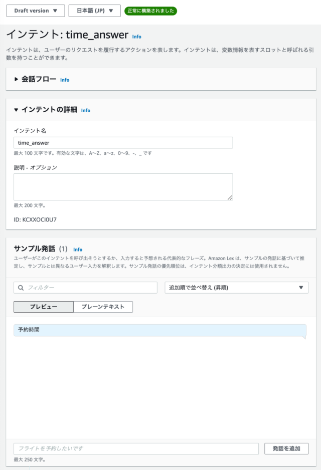This screenshot has width=321, height=470.
Task: Open the 追加順で並べ替え sort dropdown
Action: [x=236, y=288]
